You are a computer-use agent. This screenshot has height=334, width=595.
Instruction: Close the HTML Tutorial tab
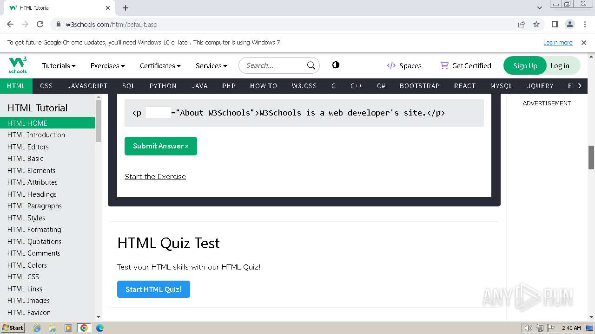(108, 8)
